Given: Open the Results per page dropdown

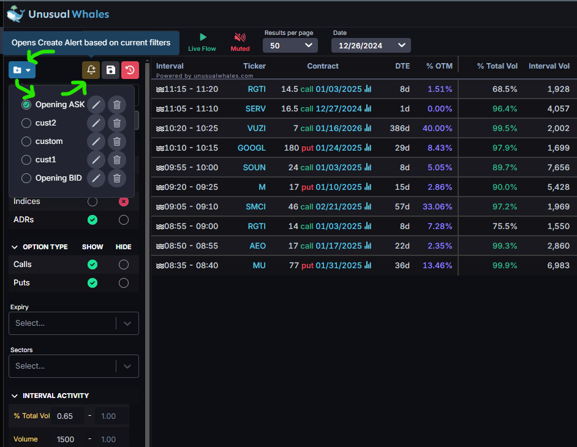Looking at the screenshot, I should click(290, 46).
